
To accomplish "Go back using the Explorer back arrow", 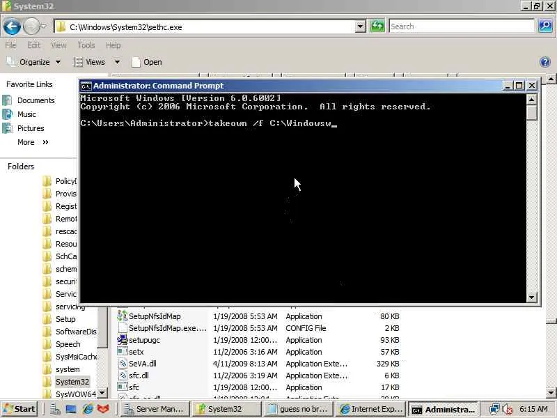I will point(12,26).
